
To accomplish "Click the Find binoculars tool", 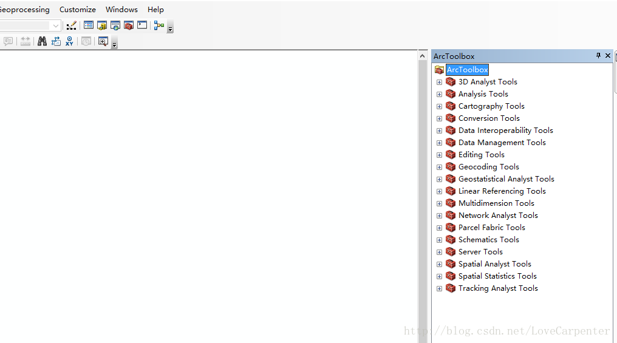I will tap(42, 41).
